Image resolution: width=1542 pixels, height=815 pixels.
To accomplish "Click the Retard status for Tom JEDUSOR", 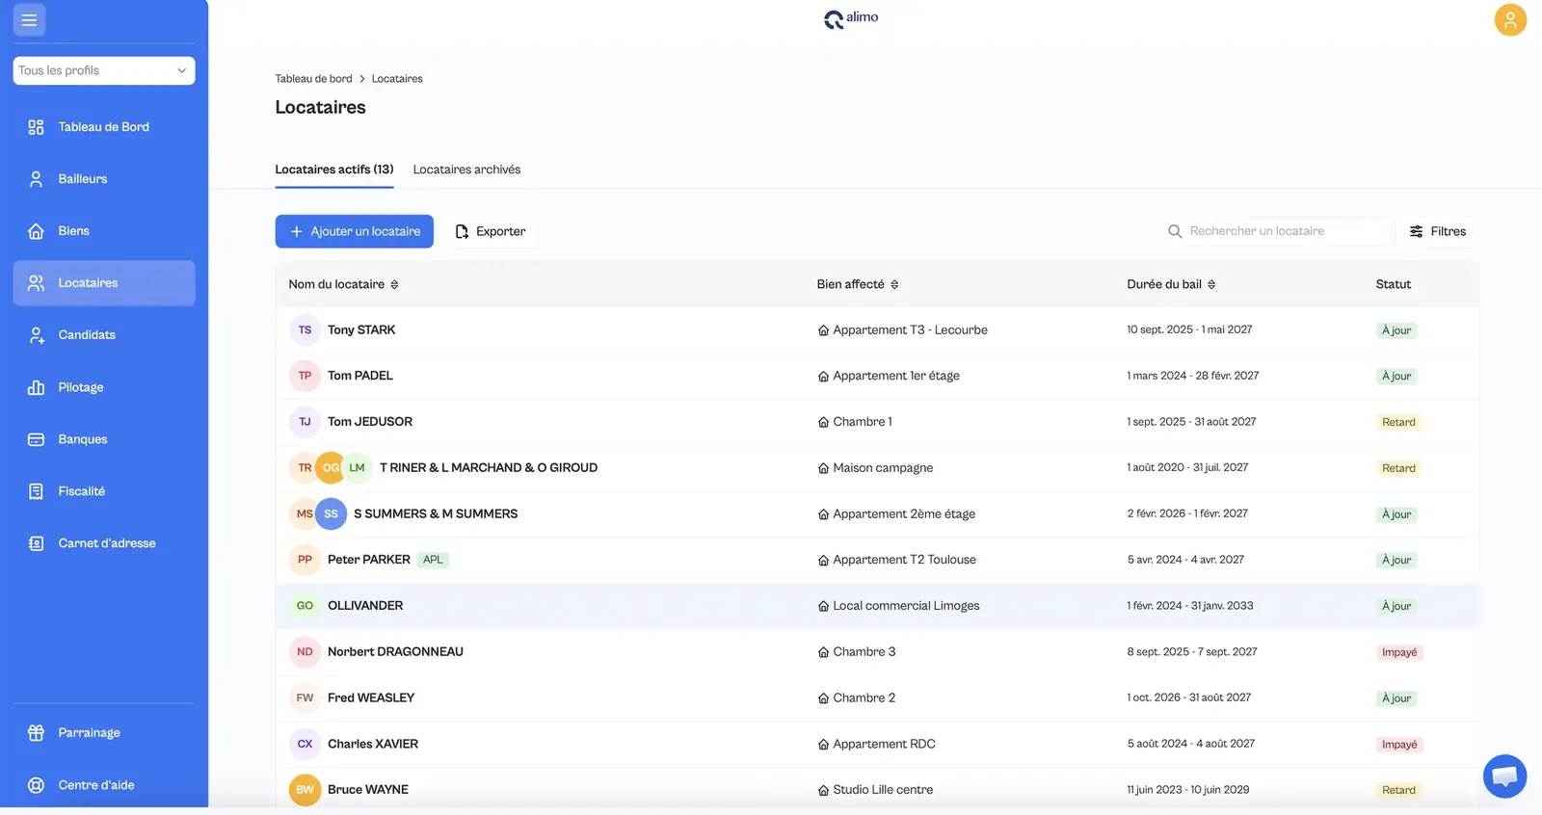I will [x=1398, y=422].
